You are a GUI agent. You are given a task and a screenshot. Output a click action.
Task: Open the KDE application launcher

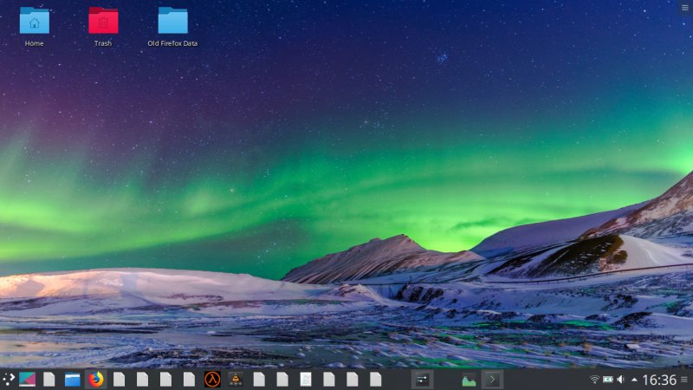click(x=9, y=380)
